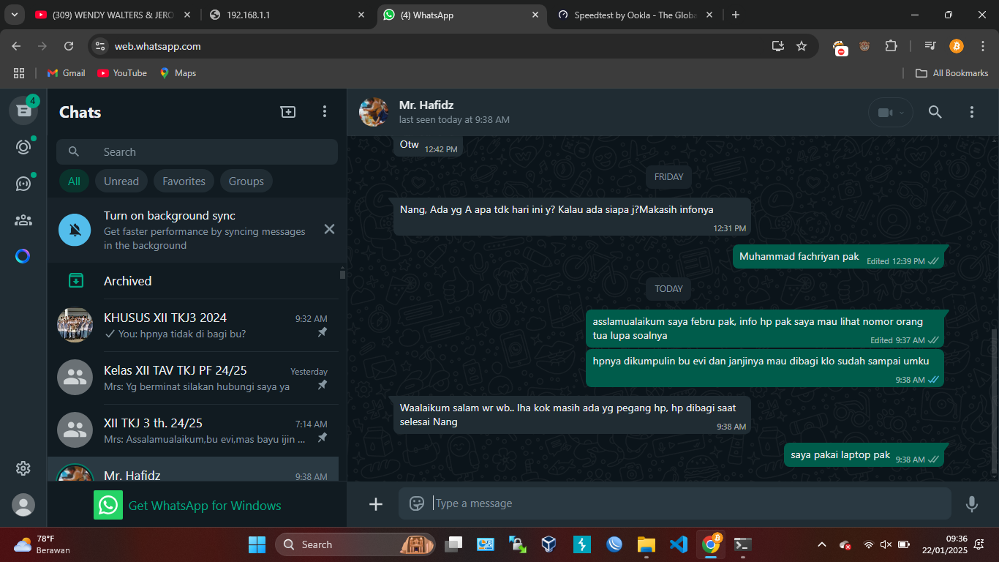Screen dimensions: 999x562
Task: Open the Meta AI circle icon
Action: point(23,256)
